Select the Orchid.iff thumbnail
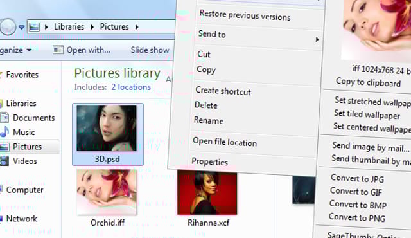411x238 pixels. click(107, 192)
